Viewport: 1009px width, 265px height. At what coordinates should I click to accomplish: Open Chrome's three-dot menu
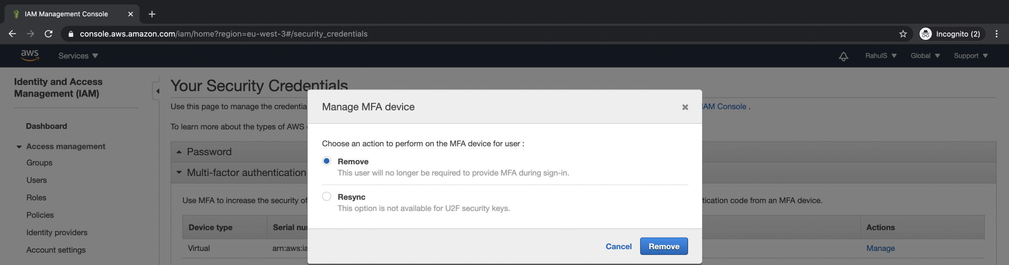click(x=997, y=34)
